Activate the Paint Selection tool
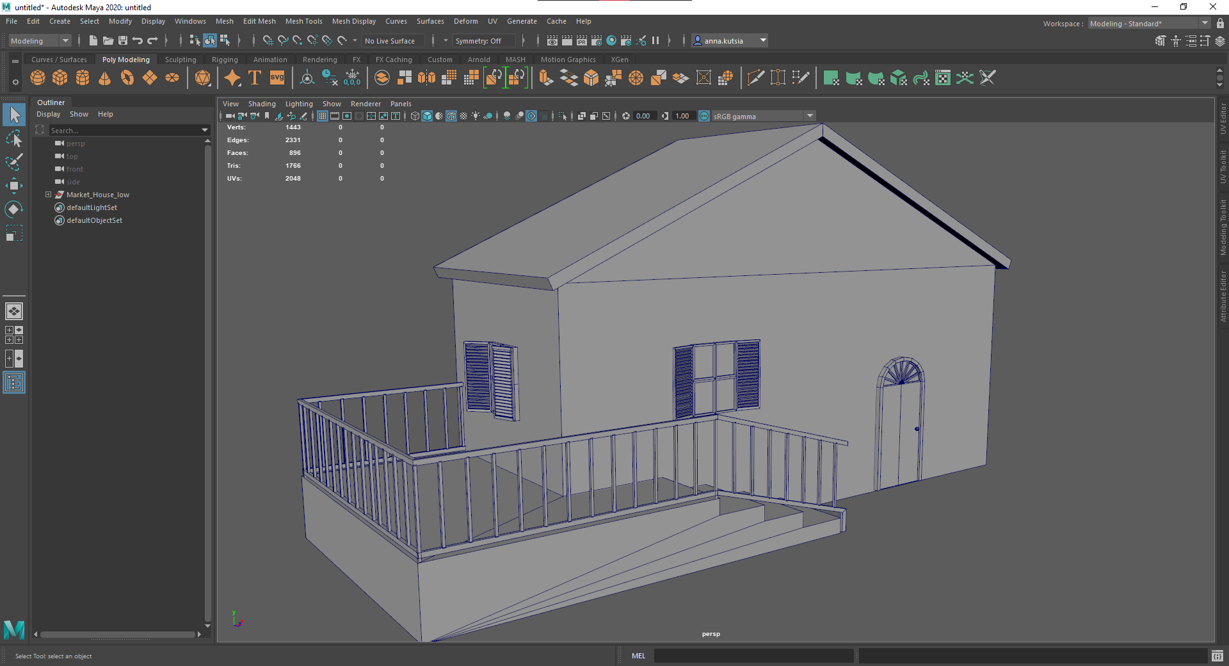This screenshot has height=666, width=1229. pyautogui.click(x=14, y=162)
